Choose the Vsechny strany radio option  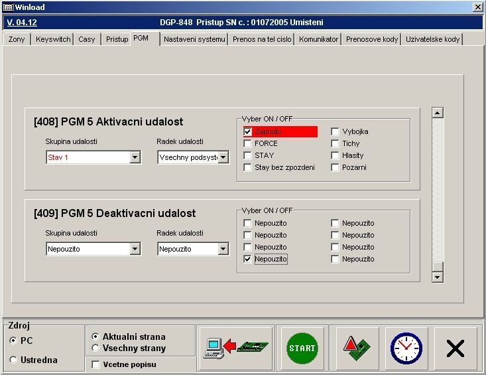[x=95, y=348]
